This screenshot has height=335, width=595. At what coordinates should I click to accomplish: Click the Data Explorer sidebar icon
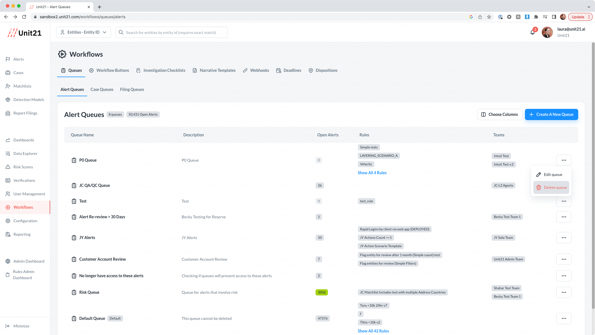[x=8, y=153]
